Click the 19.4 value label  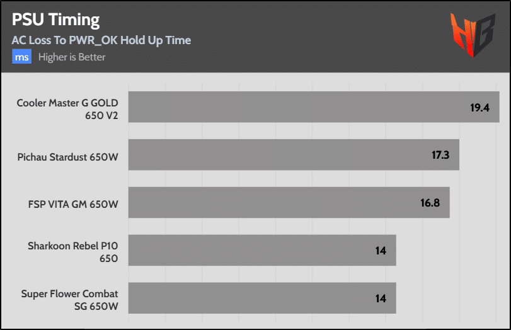(479, 108)
